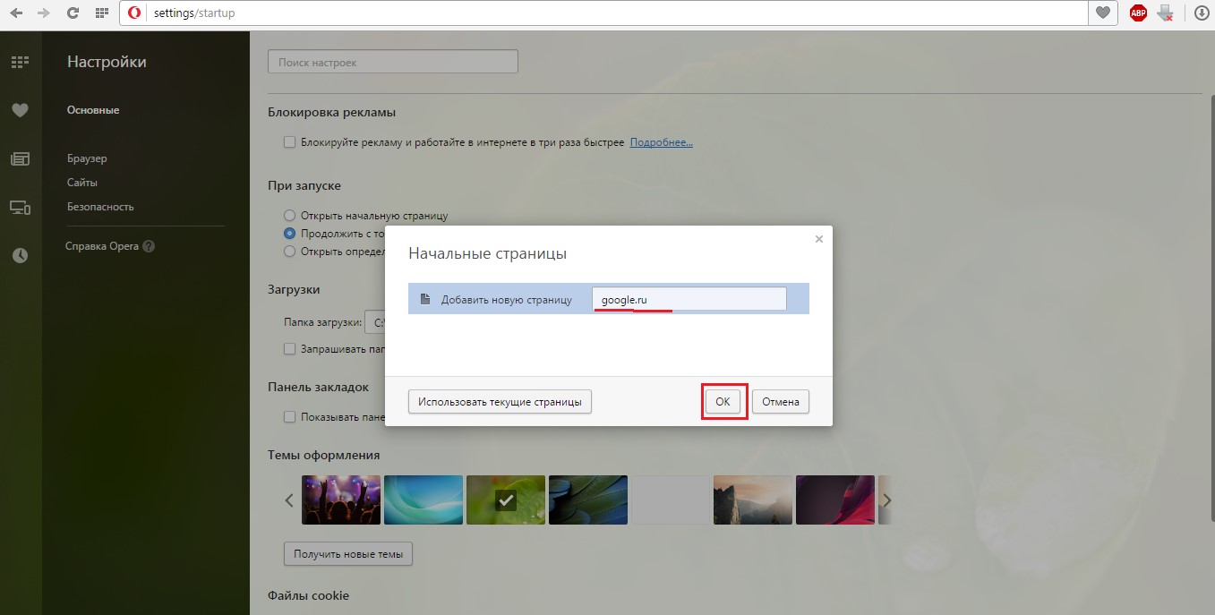Enable the ad blocking checkbox

289,142
